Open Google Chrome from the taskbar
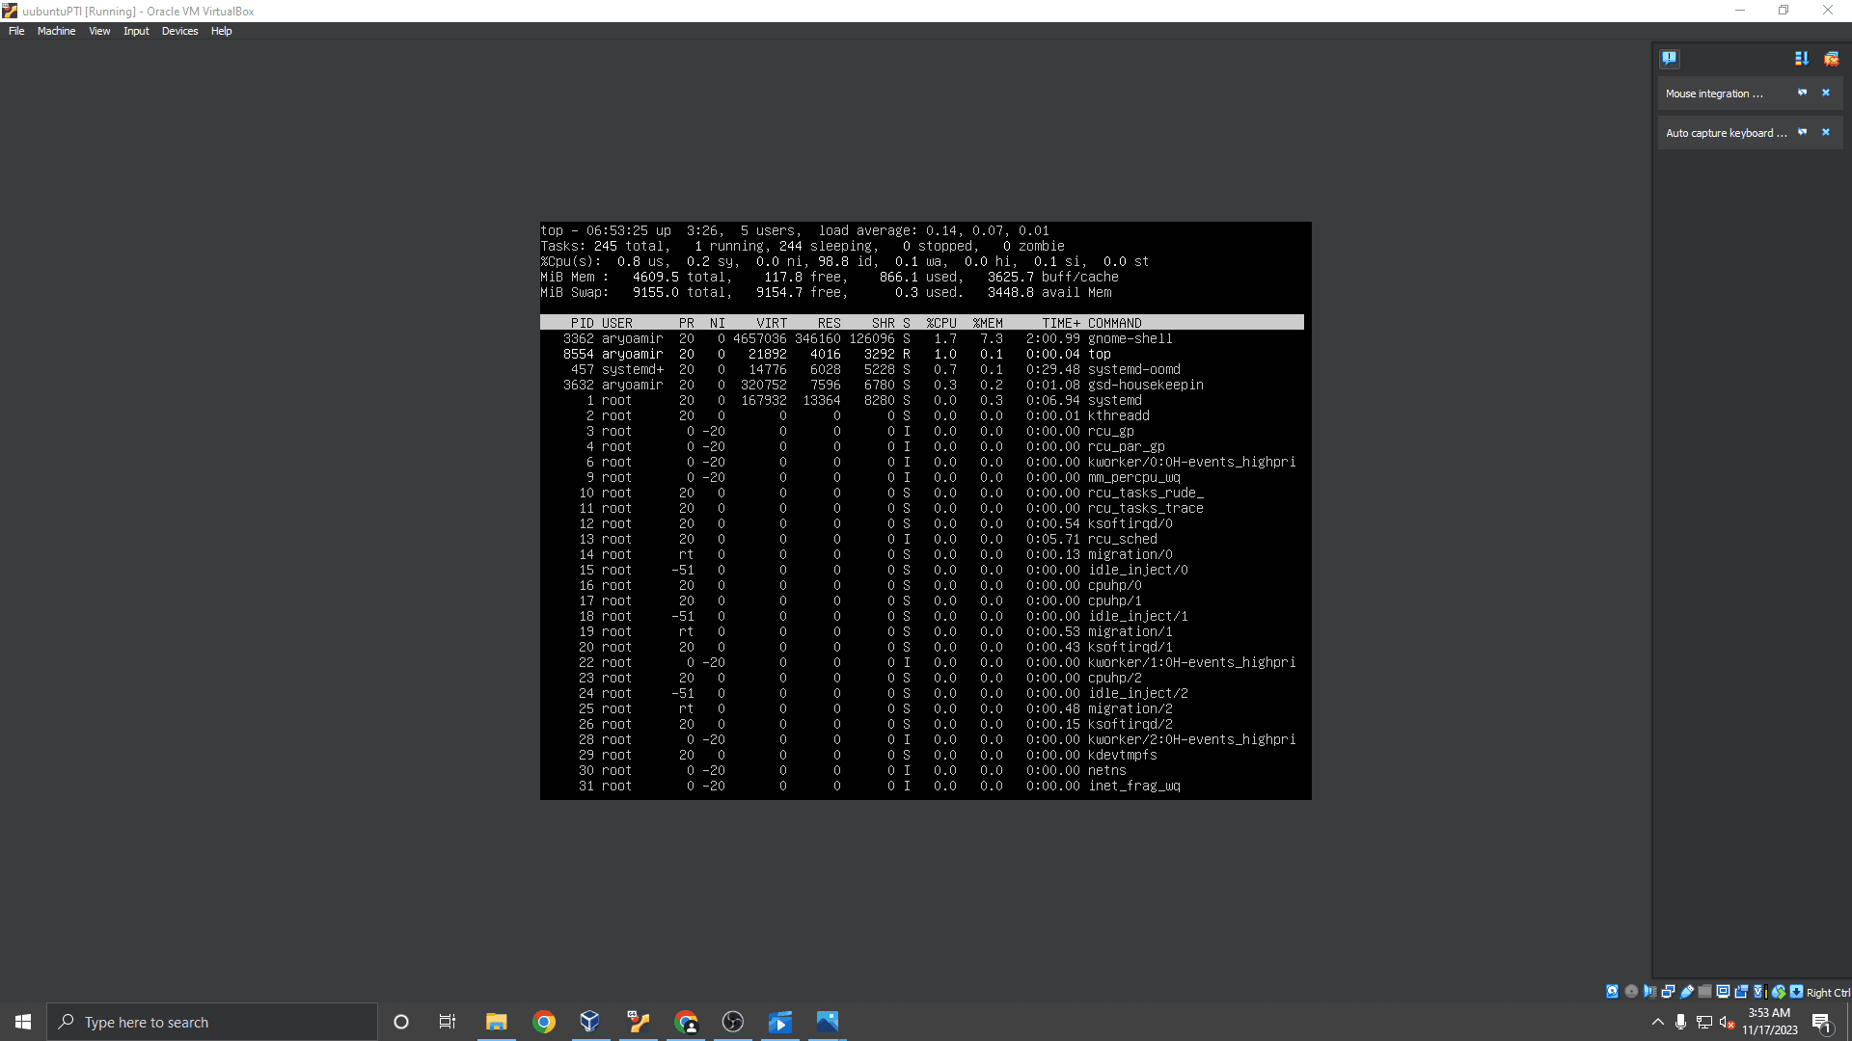 pyautogui.click(x=544, y=1022)
